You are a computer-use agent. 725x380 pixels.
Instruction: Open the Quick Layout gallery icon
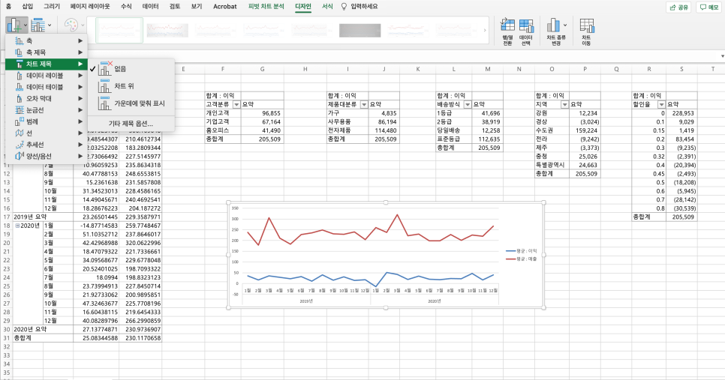tap(38, 25)
